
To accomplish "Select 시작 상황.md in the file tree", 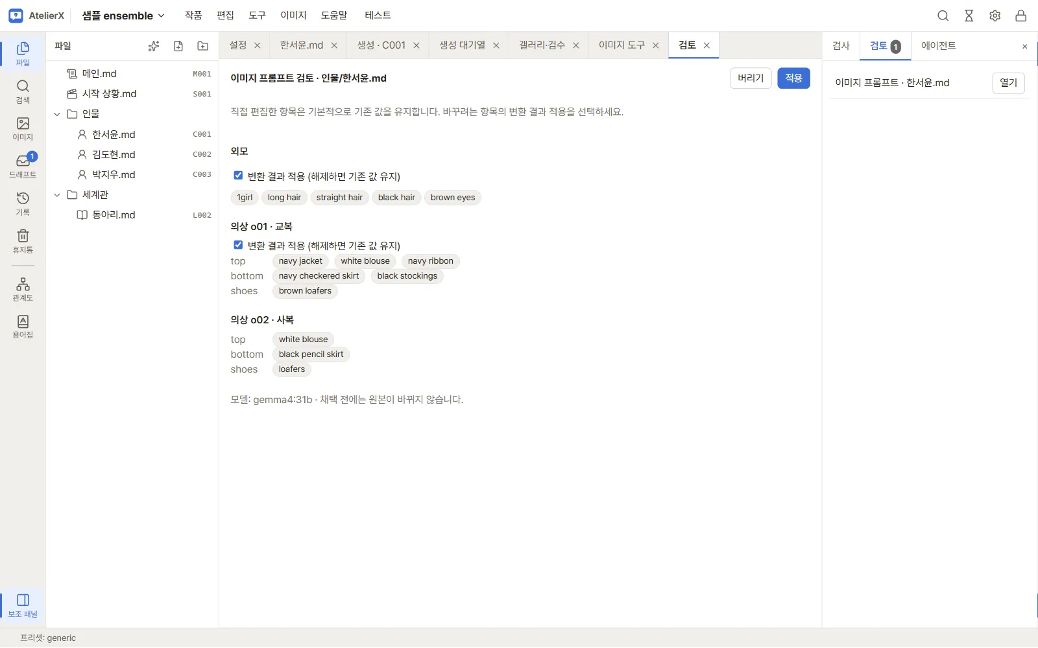I will coord(132,94).
